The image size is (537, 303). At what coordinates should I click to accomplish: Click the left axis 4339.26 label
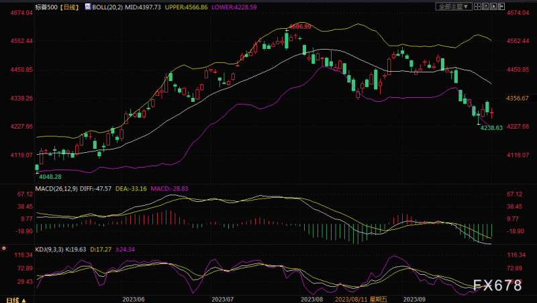click(x=21, y=99)
